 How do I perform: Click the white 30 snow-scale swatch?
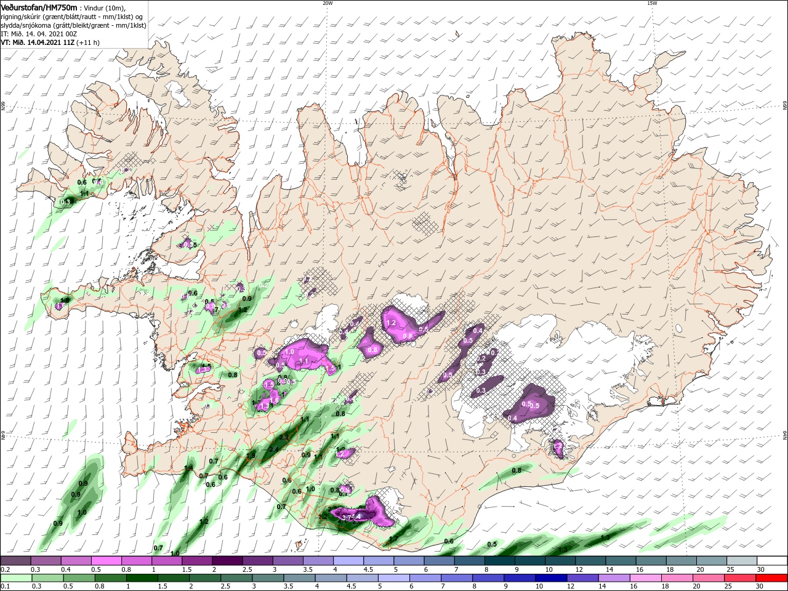pos(773,561)
